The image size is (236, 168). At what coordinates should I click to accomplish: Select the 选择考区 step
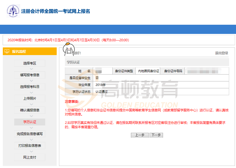[x=30, y=63]
